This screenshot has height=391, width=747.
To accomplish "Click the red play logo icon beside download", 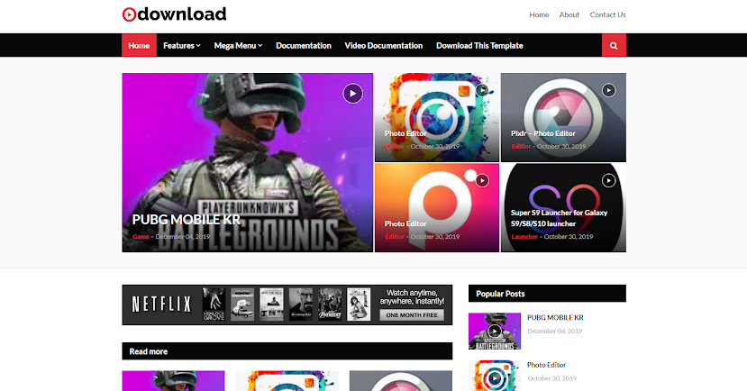I will pos(129,14).
